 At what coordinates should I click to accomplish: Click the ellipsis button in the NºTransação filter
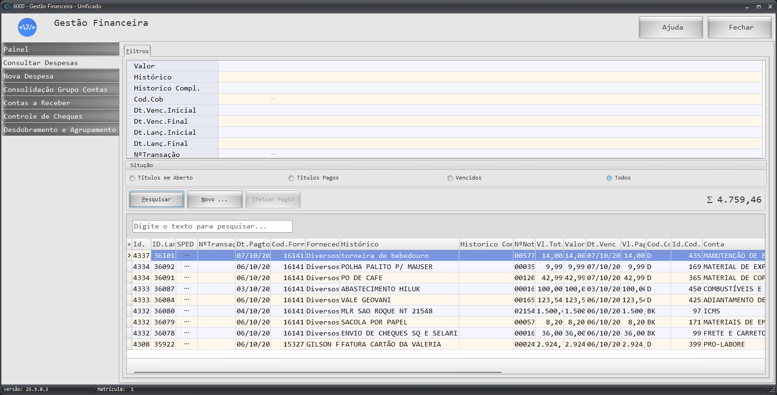click(273, 154)
